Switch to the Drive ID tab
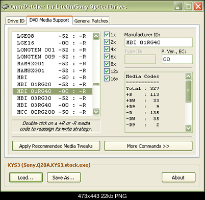The height and width of the screenshot is (200, 205). tap(16, 21)
